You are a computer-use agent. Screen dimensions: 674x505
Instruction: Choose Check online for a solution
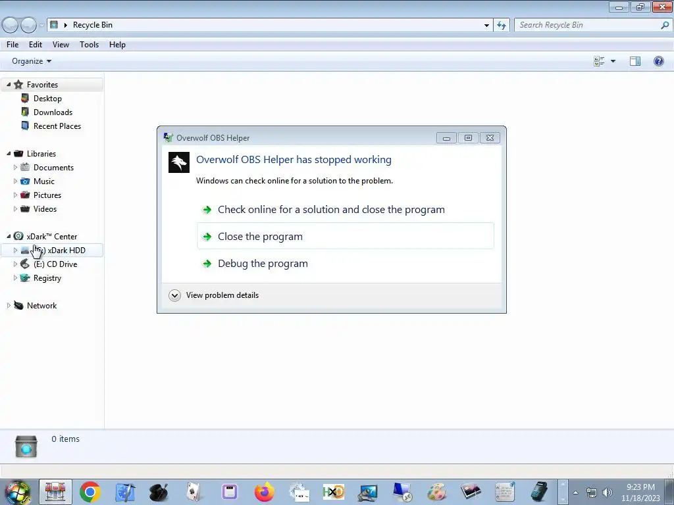point(345,210)
